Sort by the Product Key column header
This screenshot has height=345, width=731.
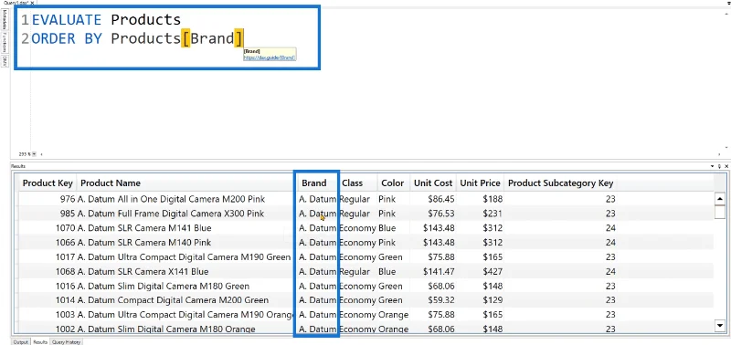pyautogui.click(x=48, y=183)
